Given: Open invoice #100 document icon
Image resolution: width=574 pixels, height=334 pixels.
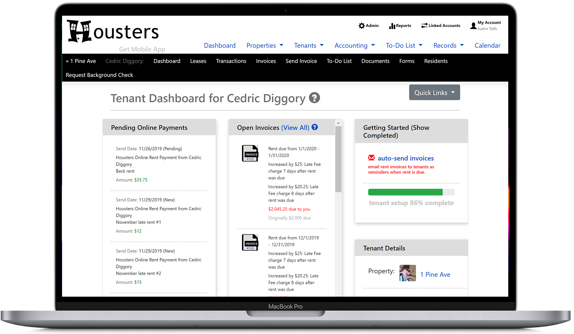Looking at the screenshot, I should click(x=250, y=242).
